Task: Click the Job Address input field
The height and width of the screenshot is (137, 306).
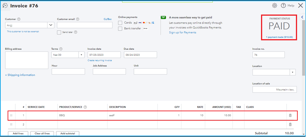Action: click(x=109, y=71)
